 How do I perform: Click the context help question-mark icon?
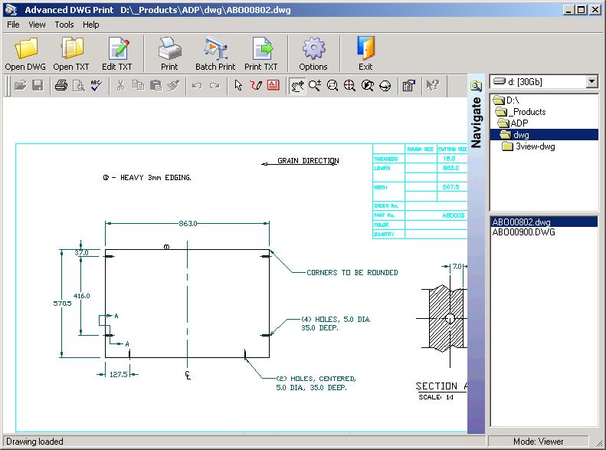click(x=432, y=86)
